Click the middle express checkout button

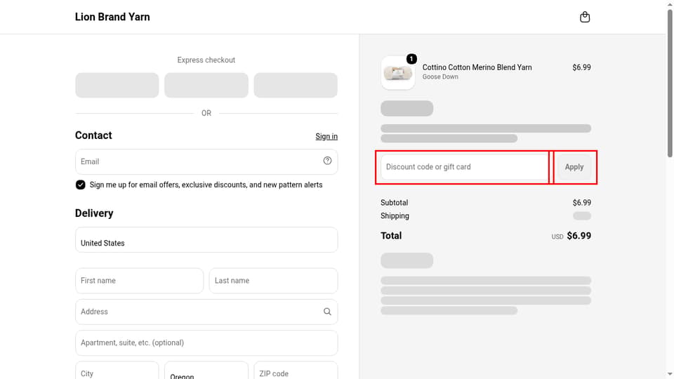206,85
